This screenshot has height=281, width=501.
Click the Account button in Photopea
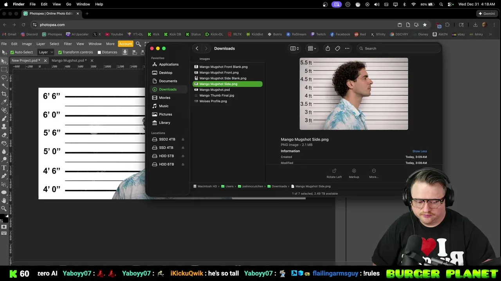point(125,44)
